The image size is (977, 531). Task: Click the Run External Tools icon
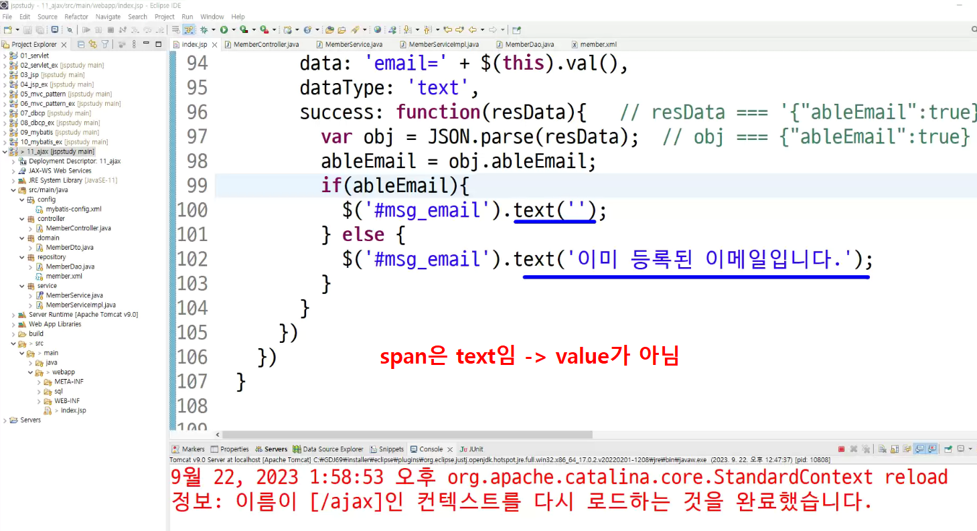click(x=264, y=29)
